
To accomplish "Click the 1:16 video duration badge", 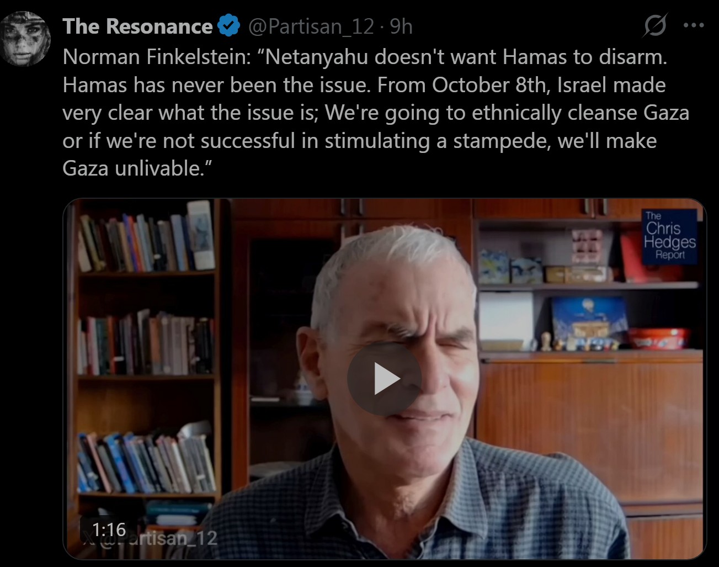I will [109, 530].
